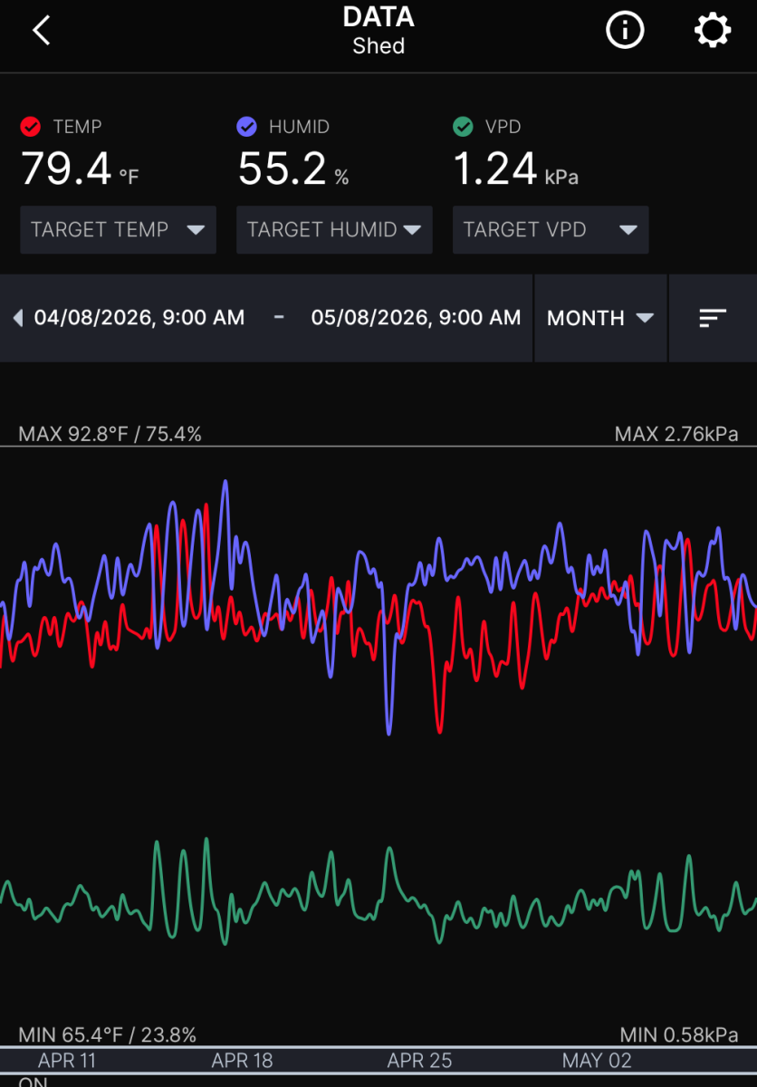Viewport: 757px width, 1087px height.
Task: Open the info circle icon
Action: pos(624,31)
